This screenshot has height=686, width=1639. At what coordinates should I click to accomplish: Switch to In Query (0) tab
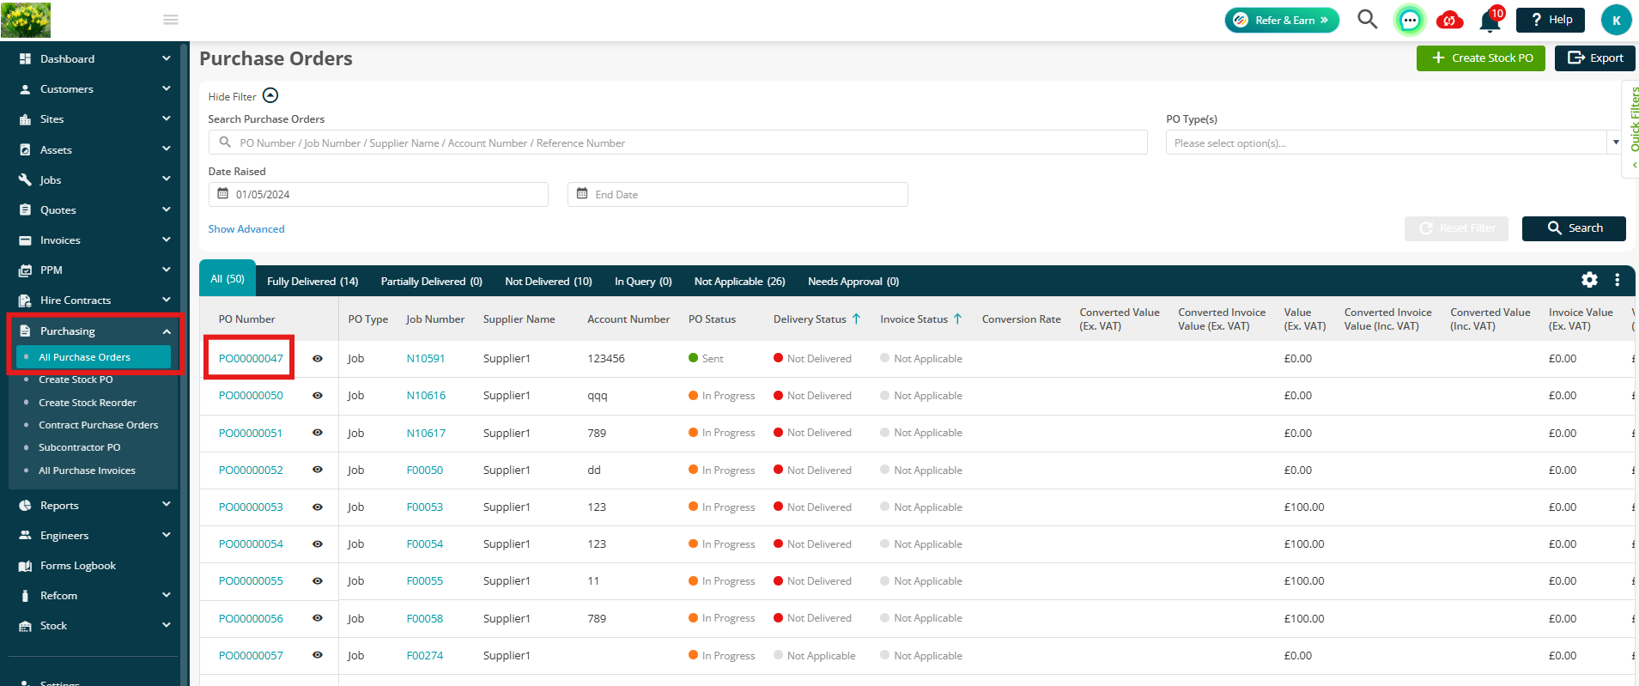click(x=643, y=281)
